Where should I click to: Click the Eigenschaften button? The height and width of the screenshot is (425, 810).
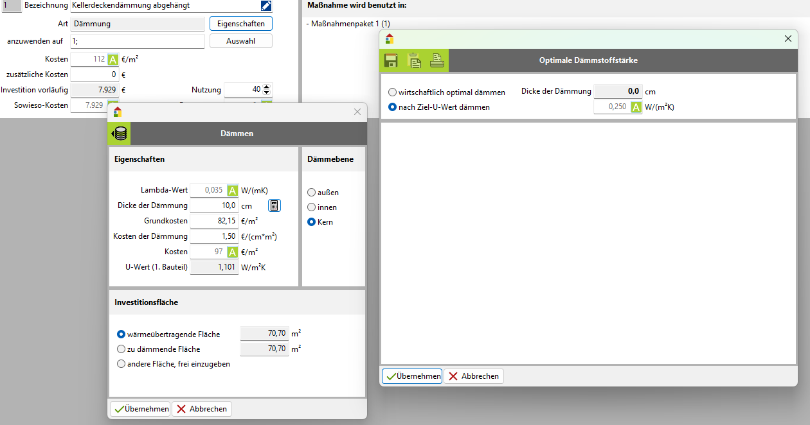pyautogui.click(x=241, y=24)
